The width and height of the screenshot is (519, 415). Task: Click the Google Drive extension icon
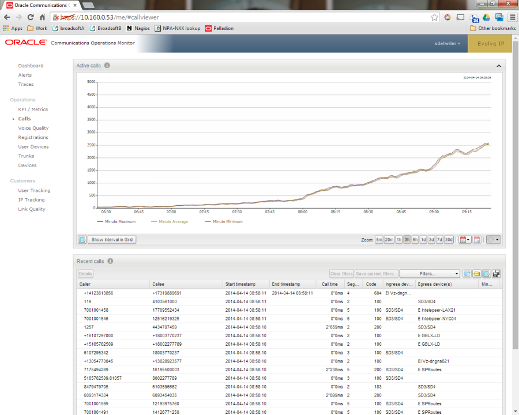(486, 17)
